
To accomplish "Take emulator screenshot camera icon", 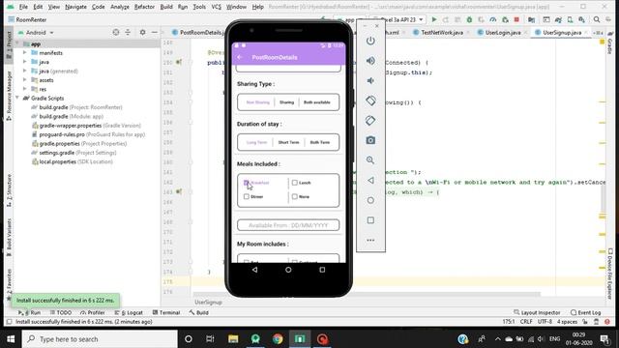I will pyautogui.click(x=370, y=140).
